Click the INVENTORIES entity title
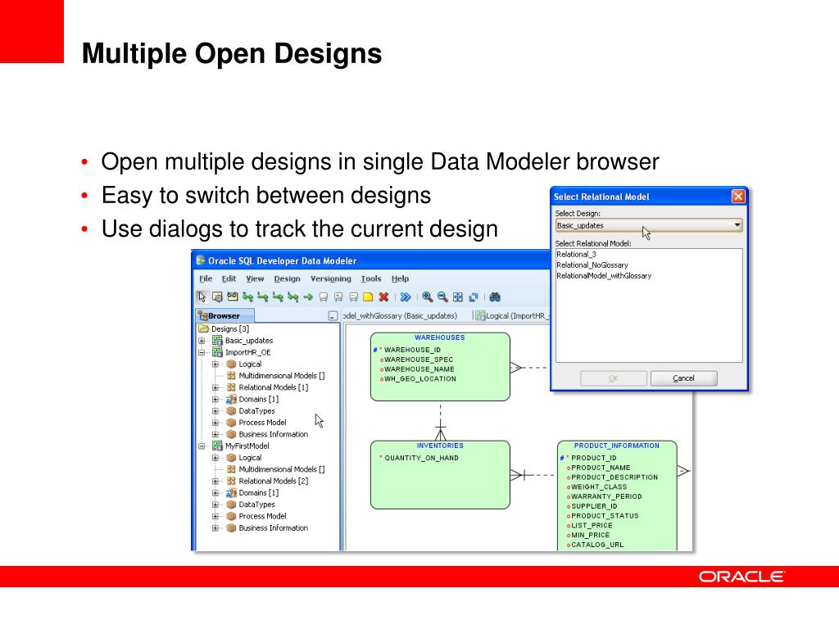 pyautogui.click(x=440, y=446)
